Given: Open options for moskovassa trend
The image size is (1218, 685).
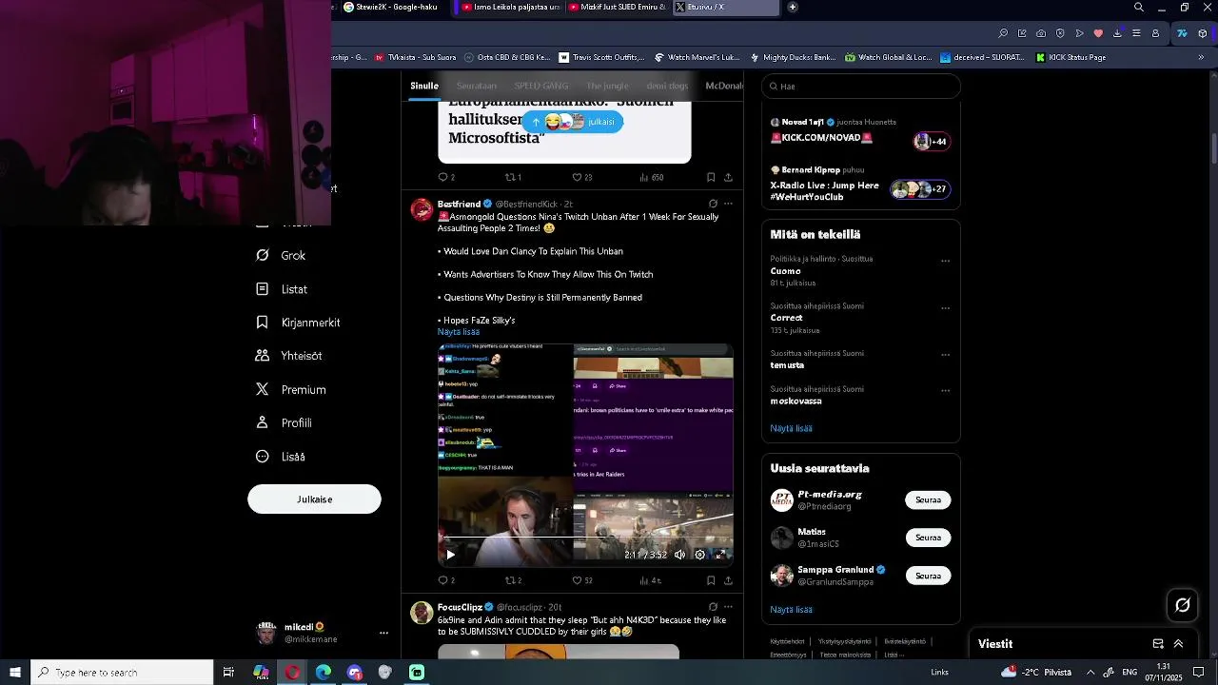Looking at the screenshot, I should pos(945,390).
